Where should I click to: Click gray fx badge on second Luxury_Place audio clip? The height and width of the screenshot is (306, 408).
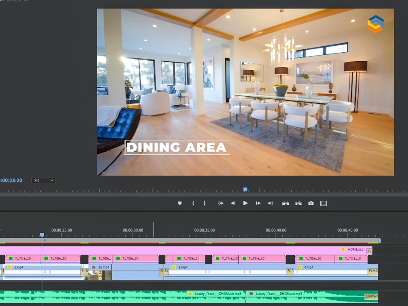point(251,294)
